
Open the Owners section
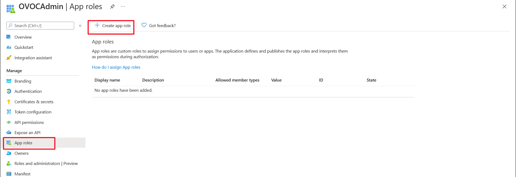21,153
